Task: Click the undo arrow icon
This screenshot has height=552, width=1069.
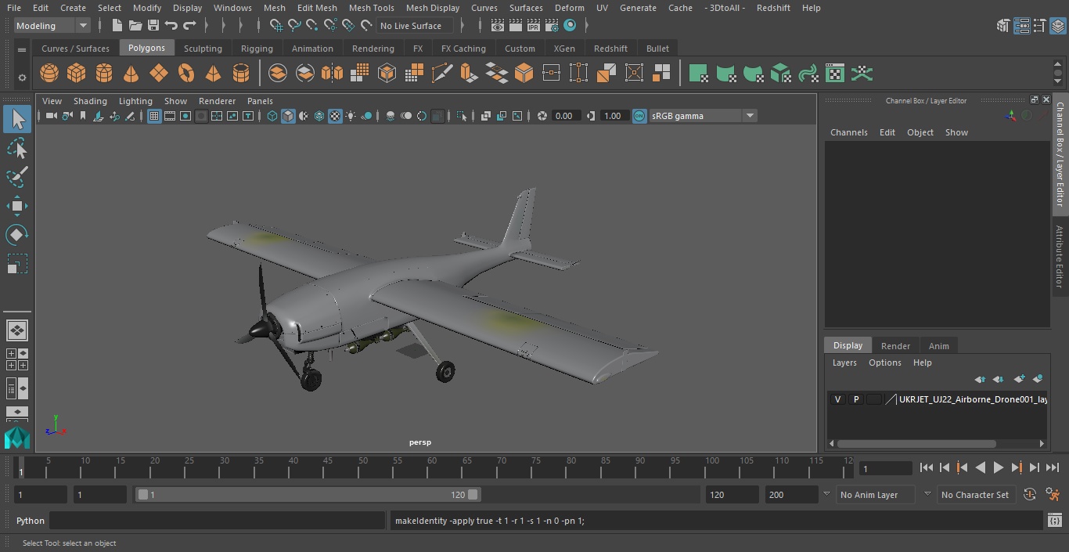Action: [x=171, y=26]
